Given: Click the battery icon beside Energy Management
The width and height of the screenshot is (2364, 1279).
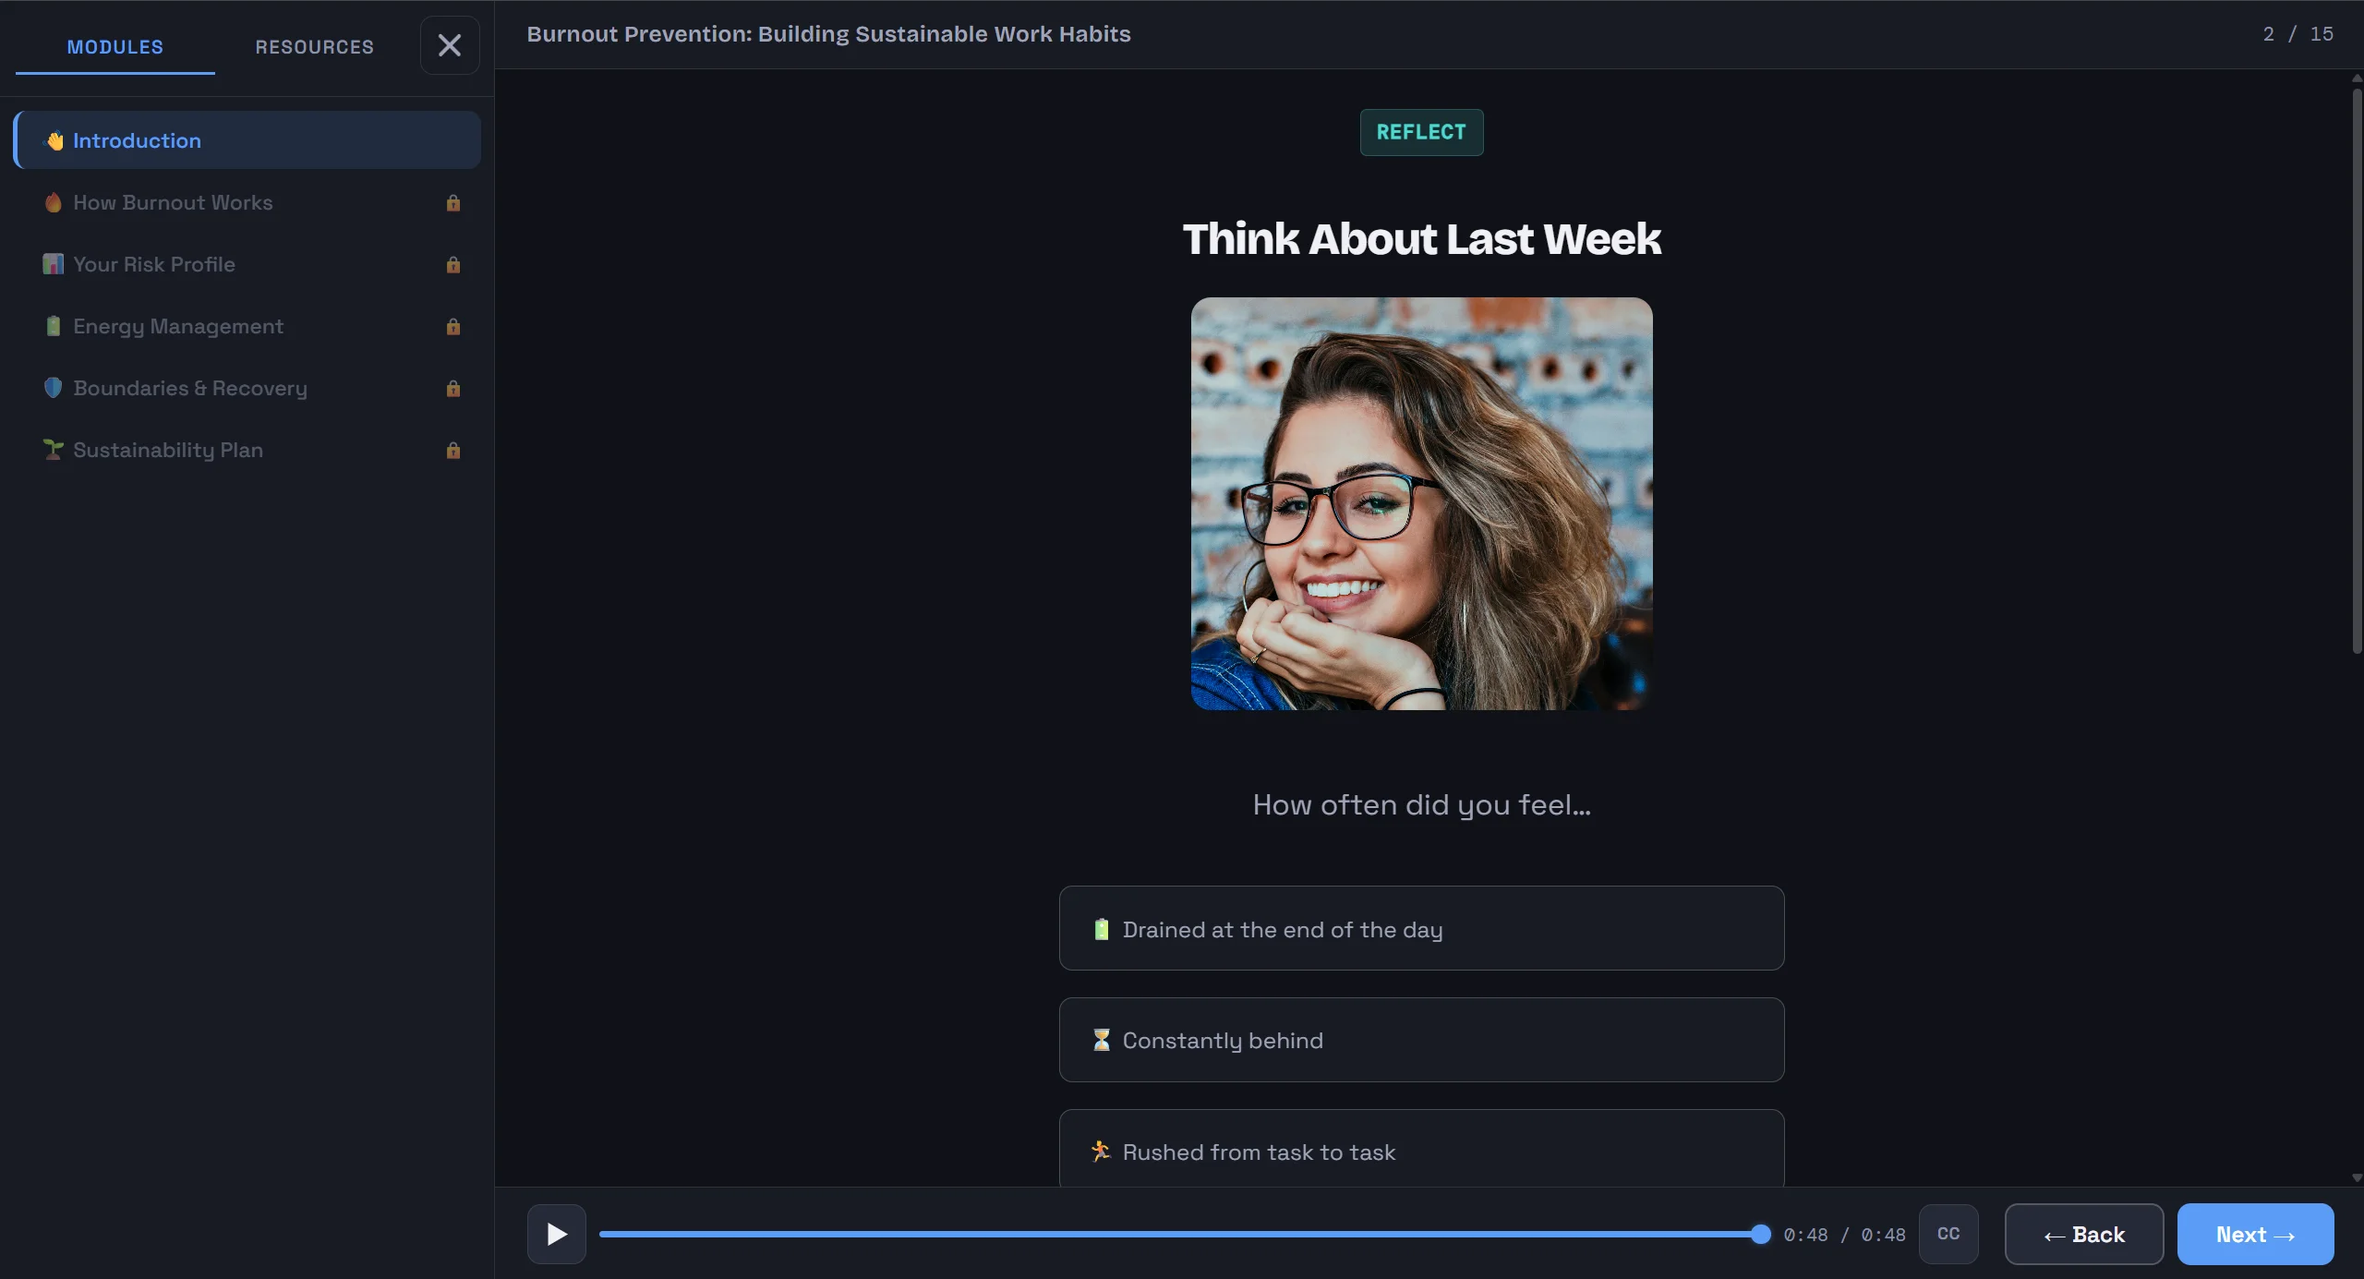Looking at the screenshot, I should [54, 326].
